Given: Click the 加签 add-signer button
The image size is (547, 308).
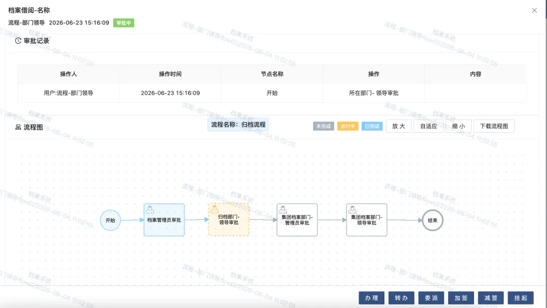Looking at the screenshot, I should click(x=461, y=298).
